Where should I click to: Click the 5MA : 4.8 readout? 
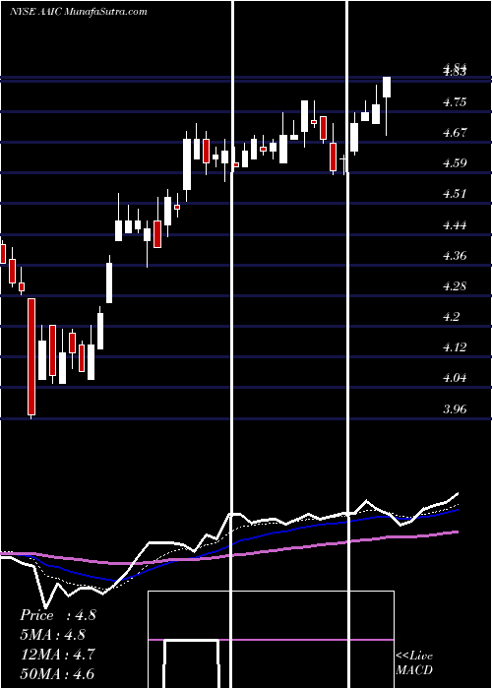[53, 635]
